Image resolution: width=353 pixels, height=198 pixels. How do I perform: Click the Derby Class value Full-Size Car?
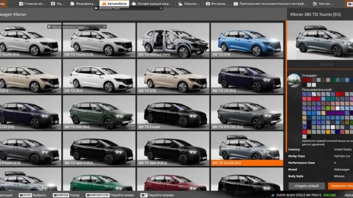(x=342, y=156)
